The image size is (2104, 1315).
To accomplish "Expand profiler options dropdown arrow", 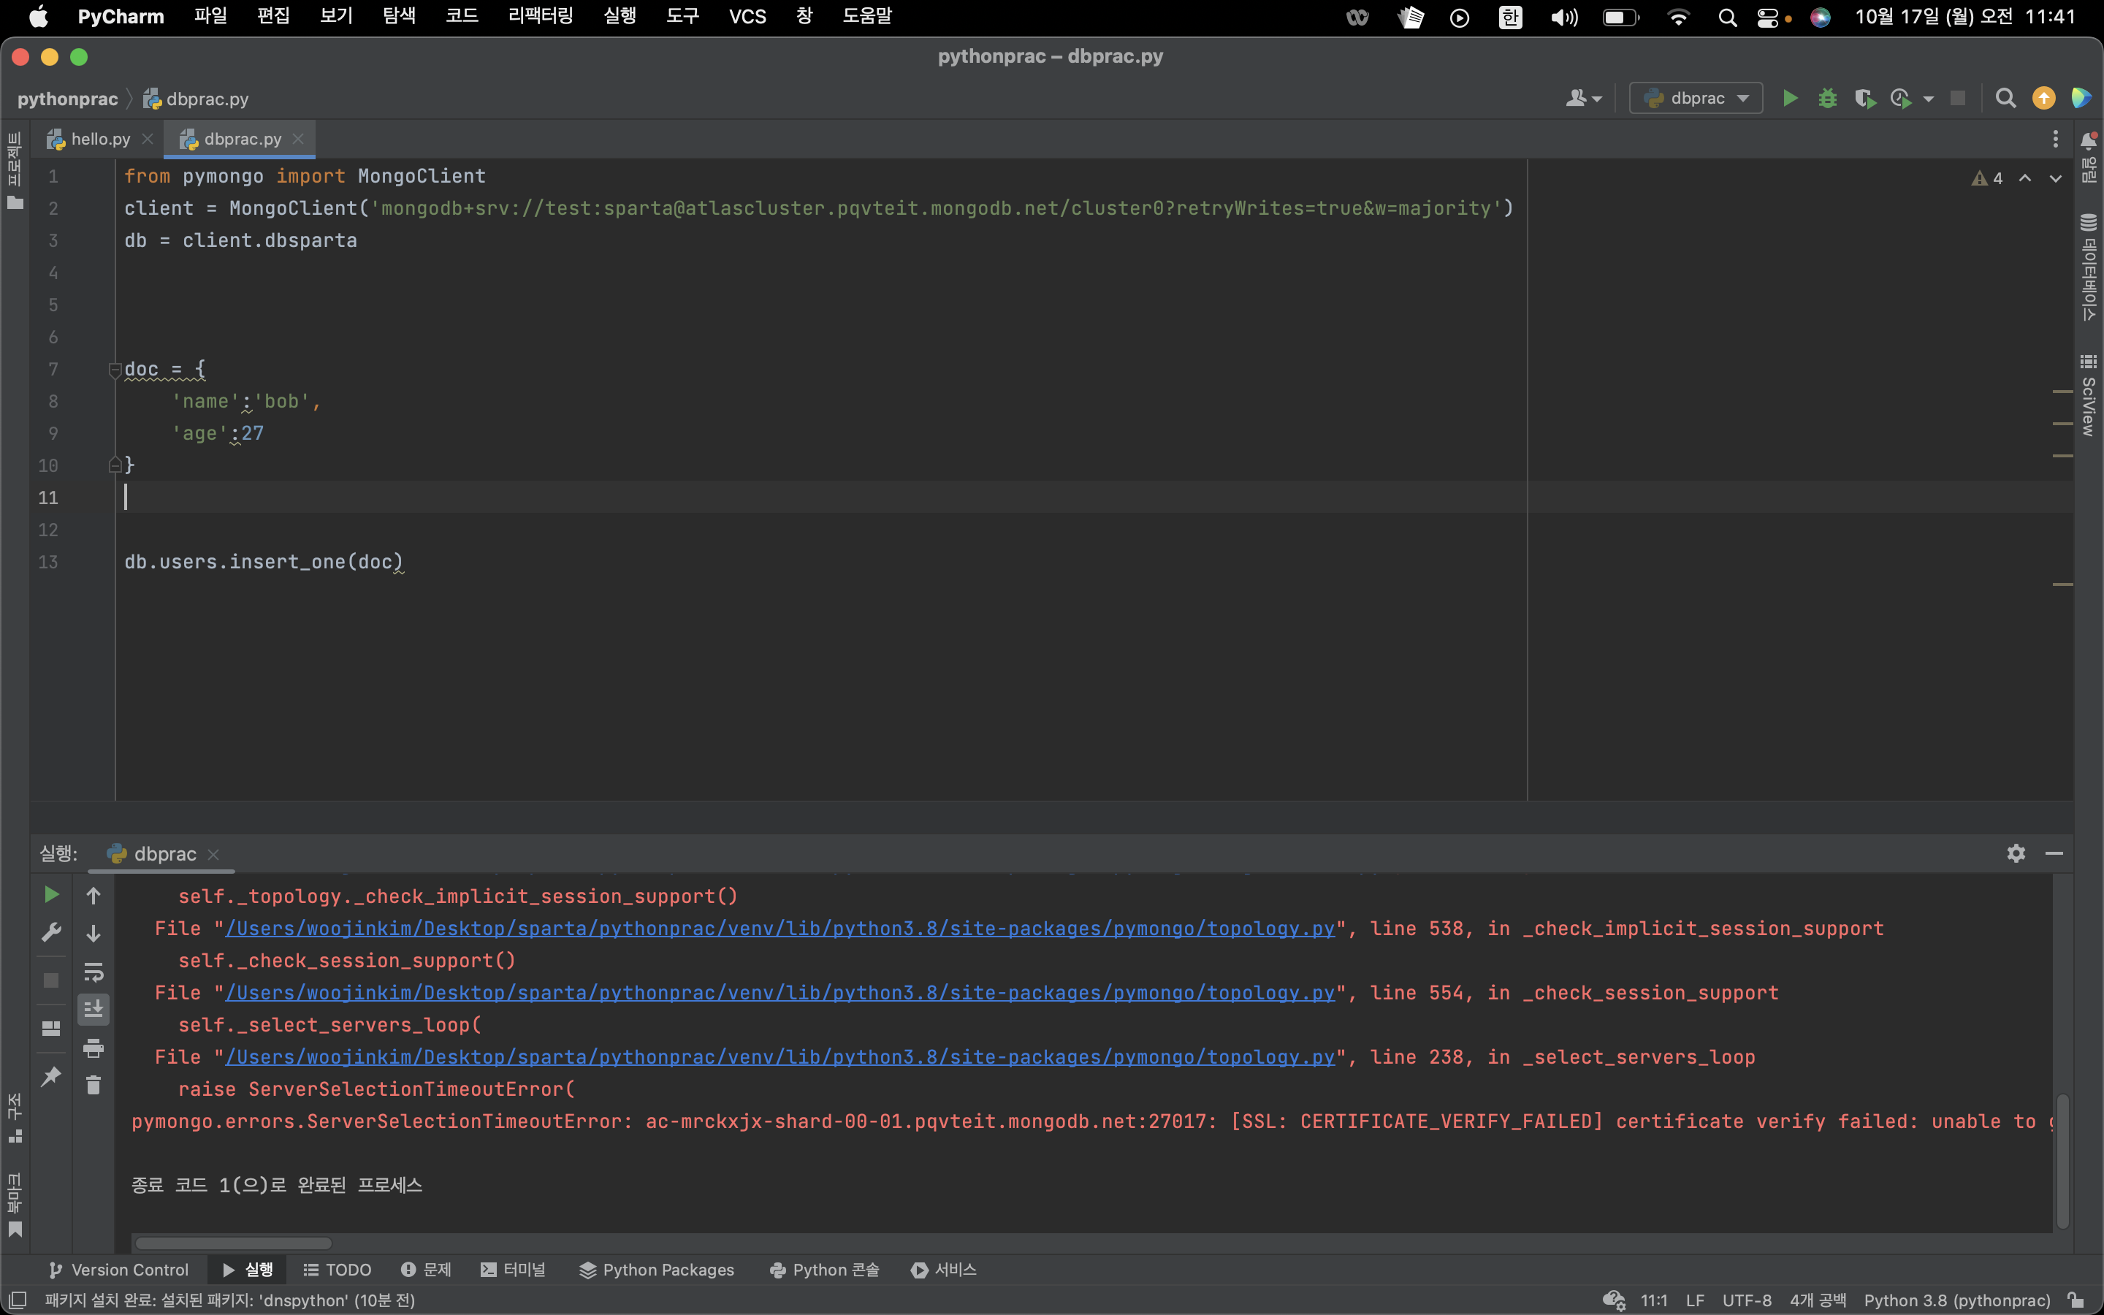I will coord(1929,99).
